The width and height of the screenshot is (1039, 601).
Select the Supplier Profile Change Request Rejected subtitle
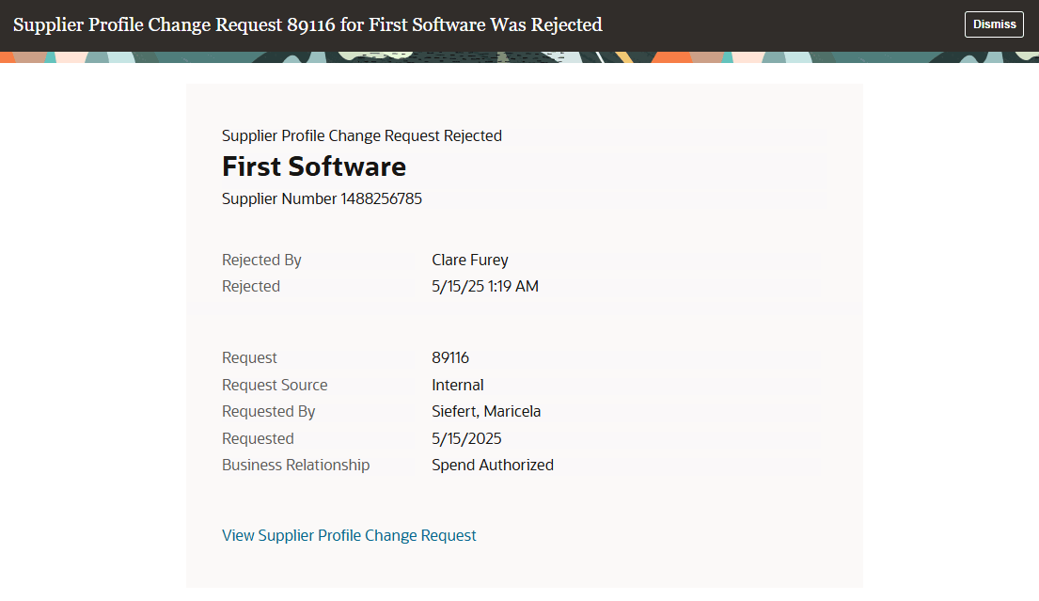(x=362, y=135)
